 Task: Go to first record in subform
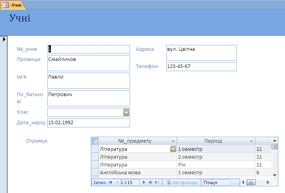coord(110,182)
